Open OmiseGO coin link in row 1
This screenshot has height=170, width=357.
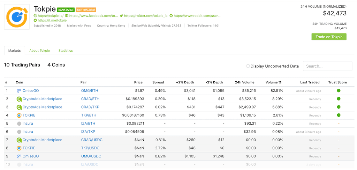pyautogui.click(x=31, y=91)
